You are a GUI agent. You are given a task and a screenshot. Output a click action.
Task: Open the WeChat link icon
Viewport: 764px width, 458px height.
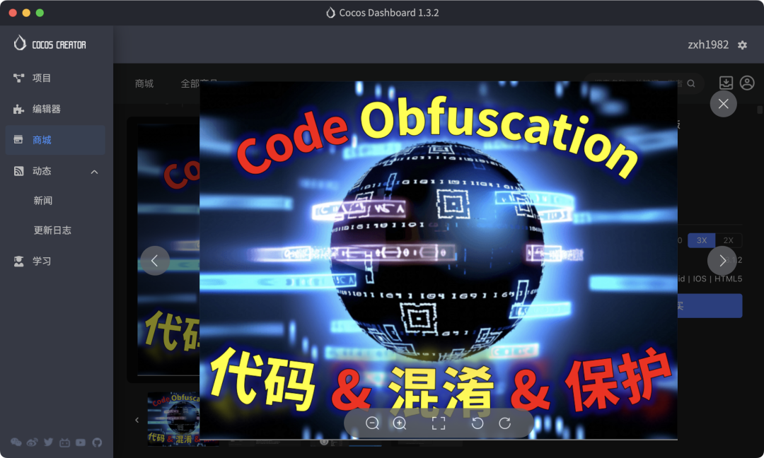[x=16, y=442]
